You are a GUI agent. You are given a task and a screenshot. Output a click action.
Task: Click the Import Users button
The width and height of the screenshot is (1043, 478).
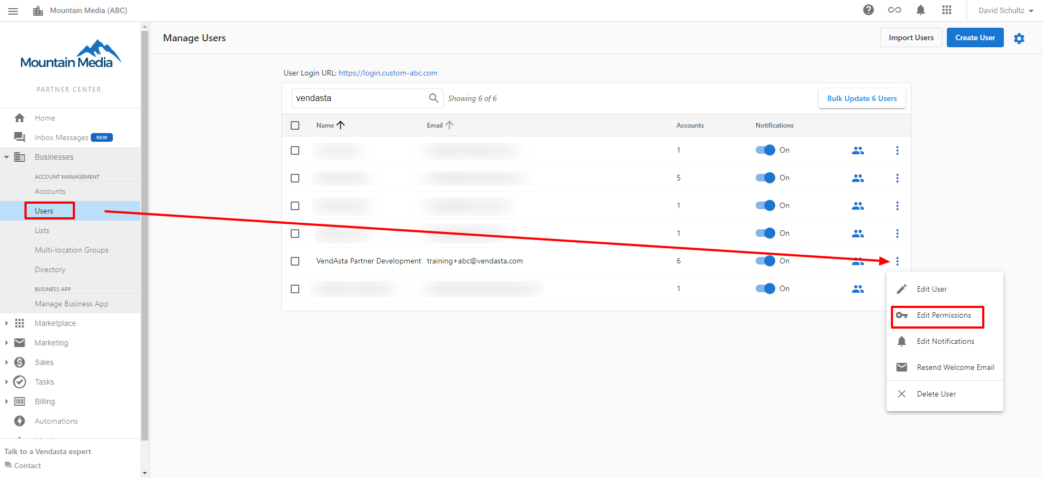[x=911, y=37]
